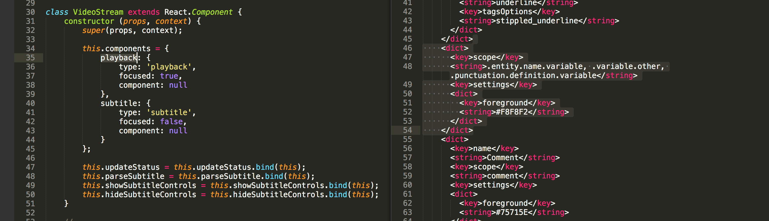769x221 pixels.
Task: Click 'foreground' key on line 62
Action: (x=505, y=203)
